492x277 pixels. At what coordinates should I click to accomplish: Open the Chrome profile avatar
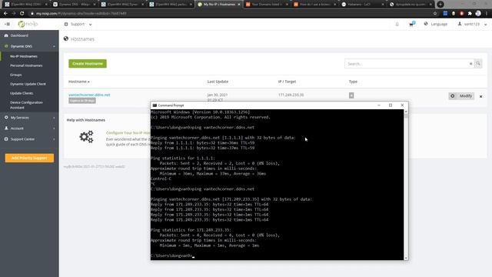click(x=478, y=14)
